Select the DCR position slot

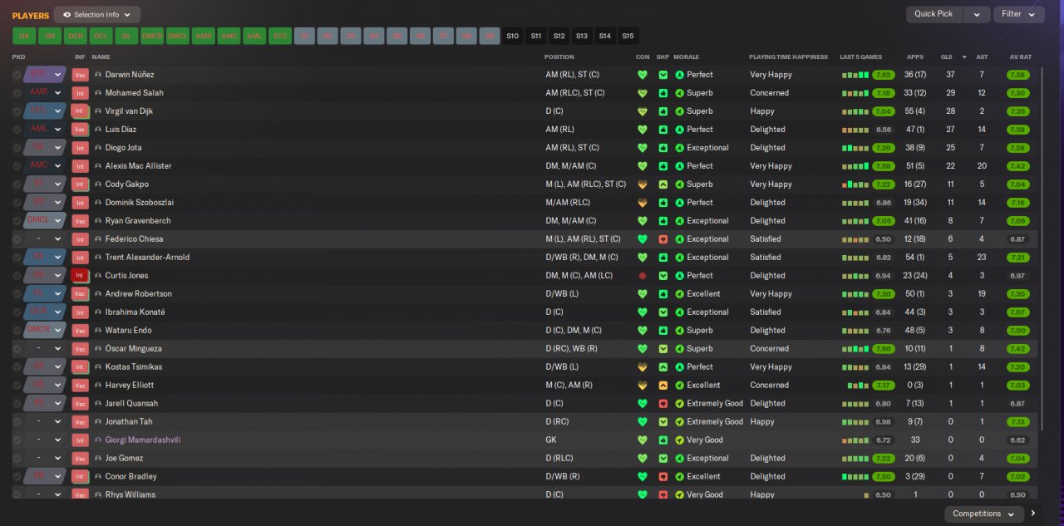point(76,37)
